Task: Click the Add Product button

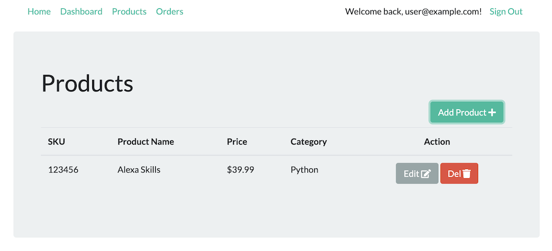Action: [467, 112]
